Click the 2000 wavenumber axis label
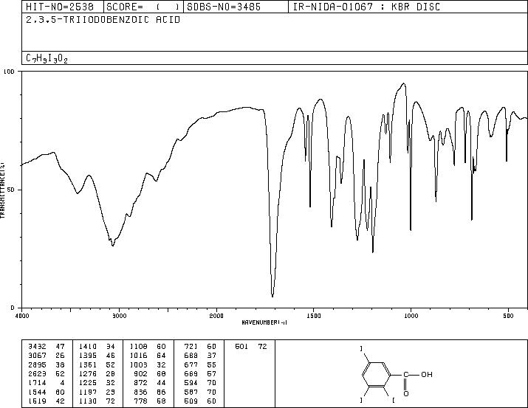 click(x=216, y=316)
